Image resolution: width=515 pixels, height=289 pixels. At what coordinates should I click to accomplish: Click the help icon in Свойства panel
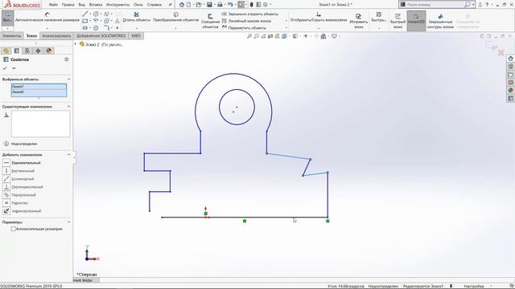(x=66, y=59)
